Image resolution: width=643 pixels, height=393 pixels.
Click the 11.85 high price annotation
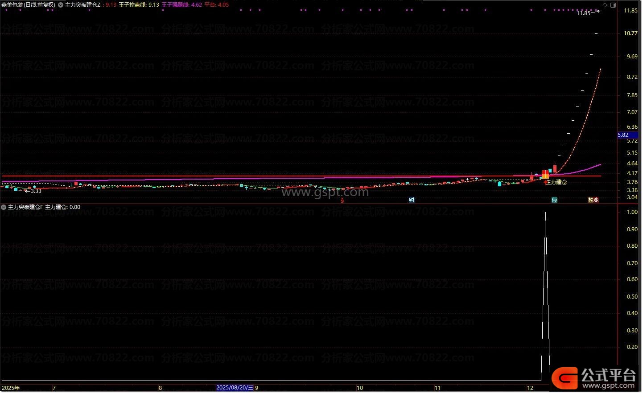tap(583, 13)
